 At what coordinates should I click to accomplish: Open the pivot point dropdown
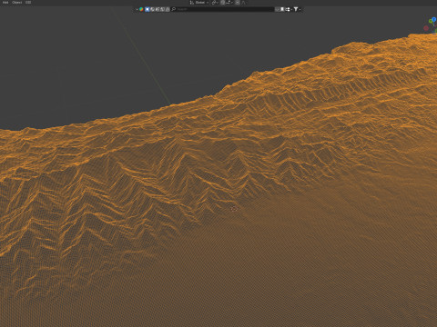(x=215, y=3)
